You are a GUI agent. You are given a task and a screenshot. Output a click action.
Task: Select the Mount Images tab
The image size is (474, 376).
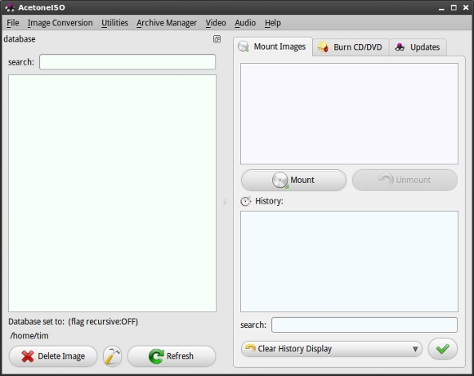coord(273,47)
